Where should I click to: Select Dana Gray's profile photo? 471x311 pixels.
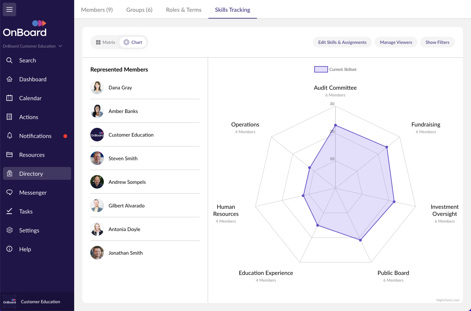(x=97, y=88)
